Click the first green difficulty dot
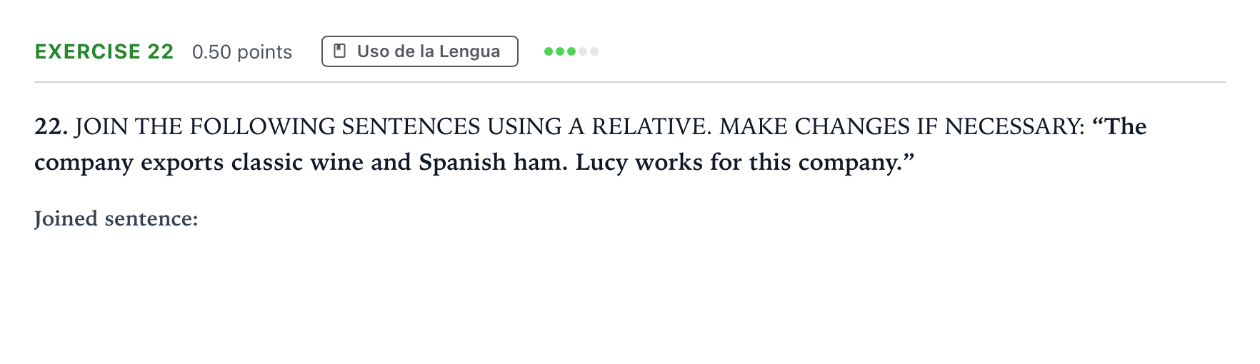 [549, 51]
